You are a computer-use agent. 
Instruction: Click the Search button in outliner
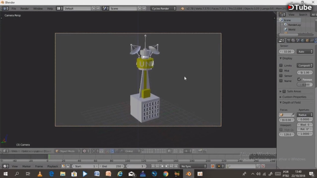pyautogui.click(x=303, y=14)
